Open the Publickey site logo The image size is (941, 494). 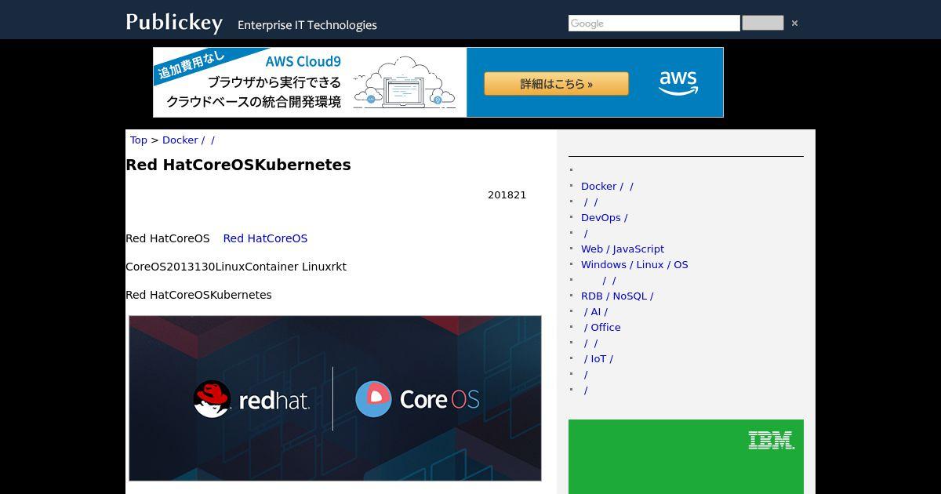pos(173,22)
